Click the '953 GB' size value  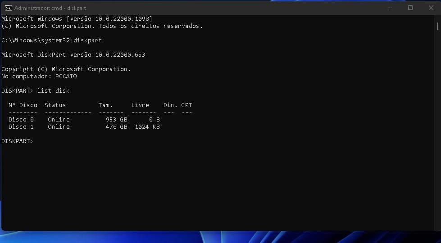coord(116,119)
